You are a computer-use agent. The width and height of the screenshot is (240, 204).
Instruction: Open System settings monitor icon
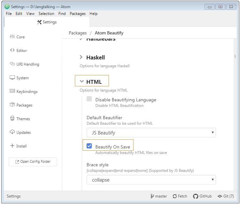pos(12,78)
